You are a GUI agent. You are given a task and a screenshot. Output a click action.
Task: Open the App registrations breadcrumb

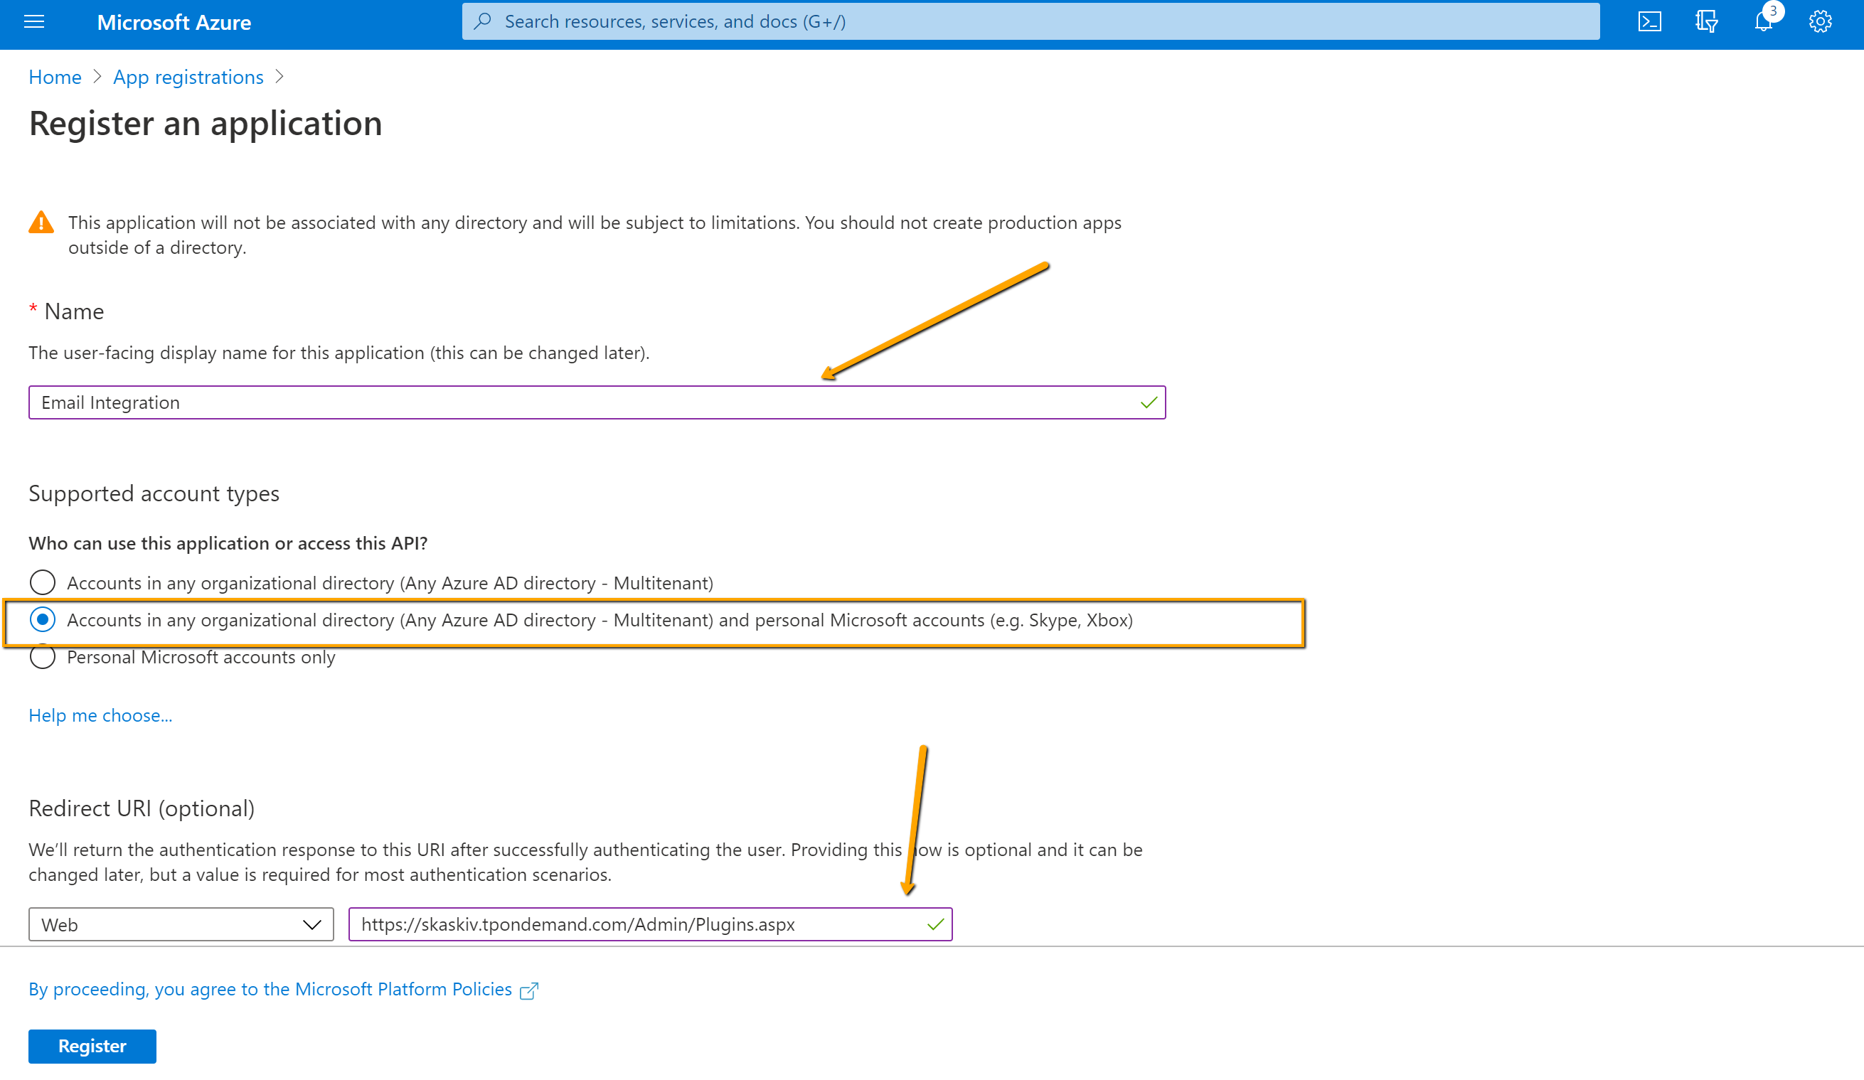tap(188, 76)
